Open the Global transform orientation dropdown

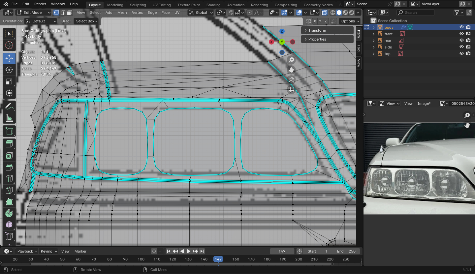[x=200, y=13]
